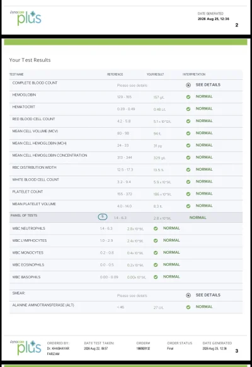Click the green banner bar above results
This screenshot has height=367, width=252.
pyautogui.click(x=125, y=42)
